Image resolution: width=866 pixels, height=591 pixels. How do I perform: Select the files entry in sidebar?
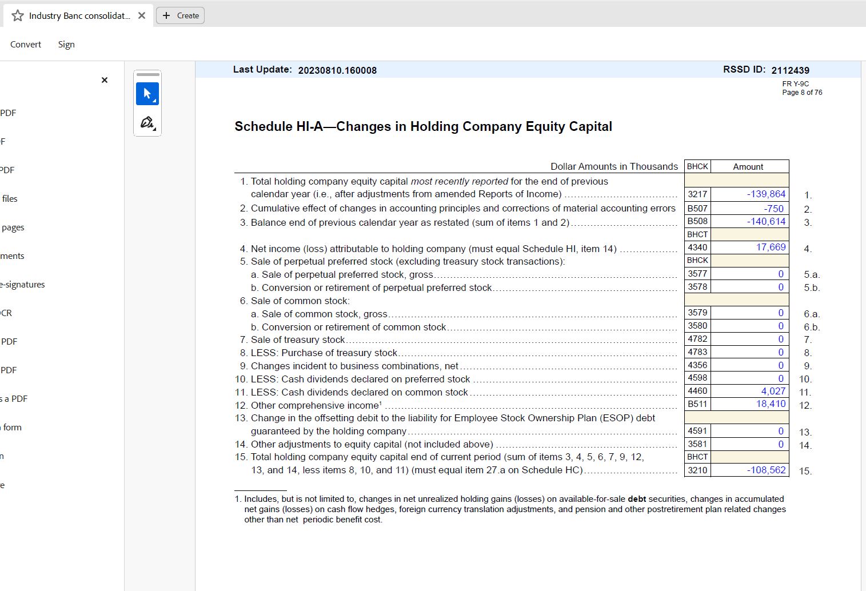[x=9, y=198]
